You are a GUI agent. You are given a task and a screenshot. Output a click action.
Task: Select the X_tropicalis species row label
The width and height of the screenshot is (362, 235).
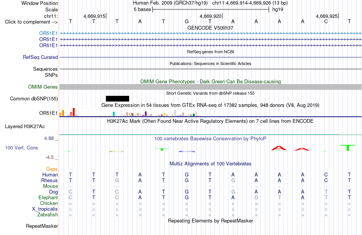[x=45, y=209]
